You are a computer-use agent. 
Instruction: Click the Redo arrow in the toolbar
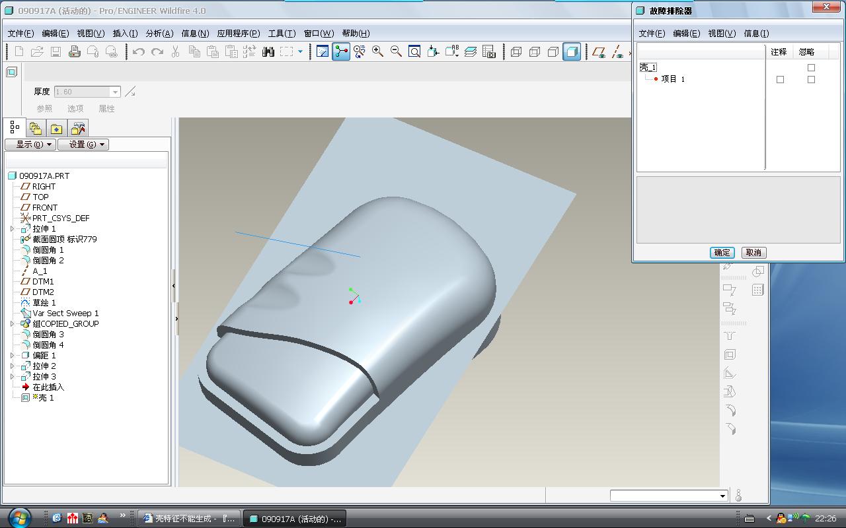157,51
